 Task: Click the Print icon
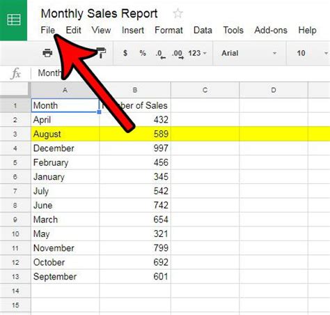pos(47,53)
